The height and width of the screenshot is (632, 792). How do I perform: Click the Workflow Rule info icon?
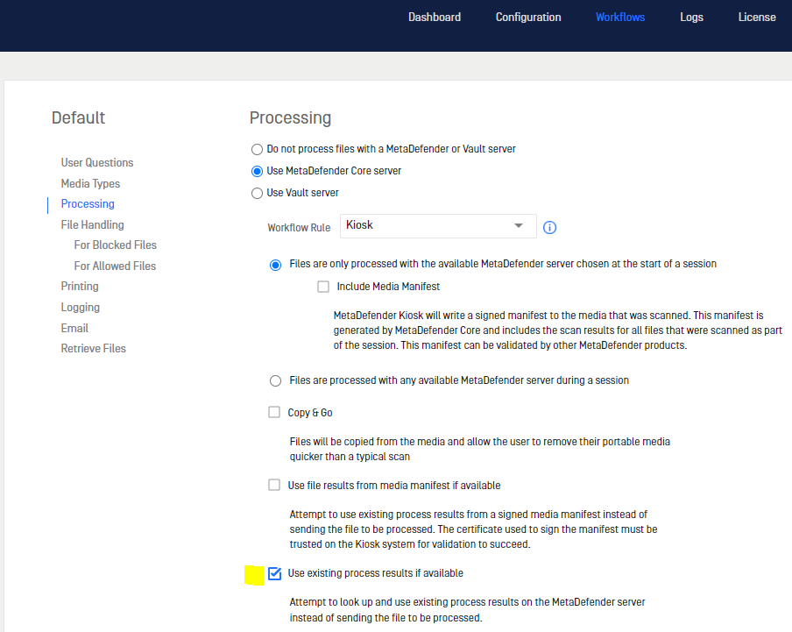(x=549, y=227)
